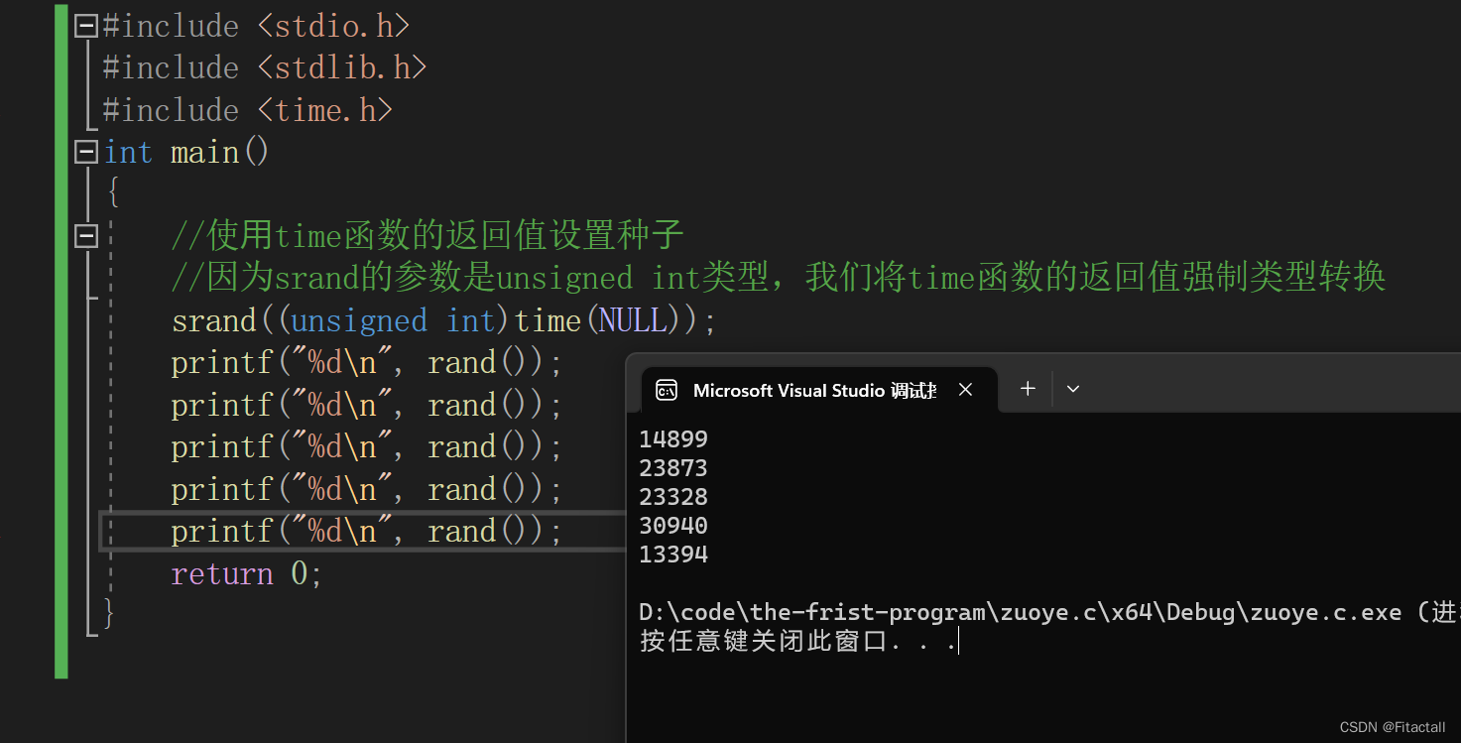Click the 'return 0;' statement
The height and width of the screenshot is (743, 1461).
247,573
